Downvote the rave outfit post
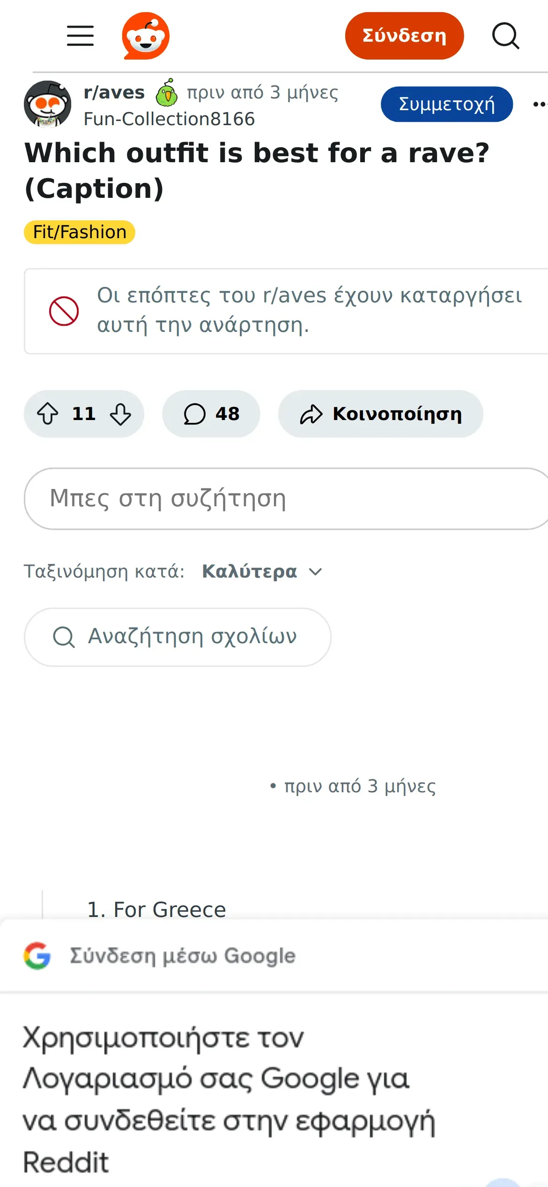The image size is (548, 1187). pos(120,414)
